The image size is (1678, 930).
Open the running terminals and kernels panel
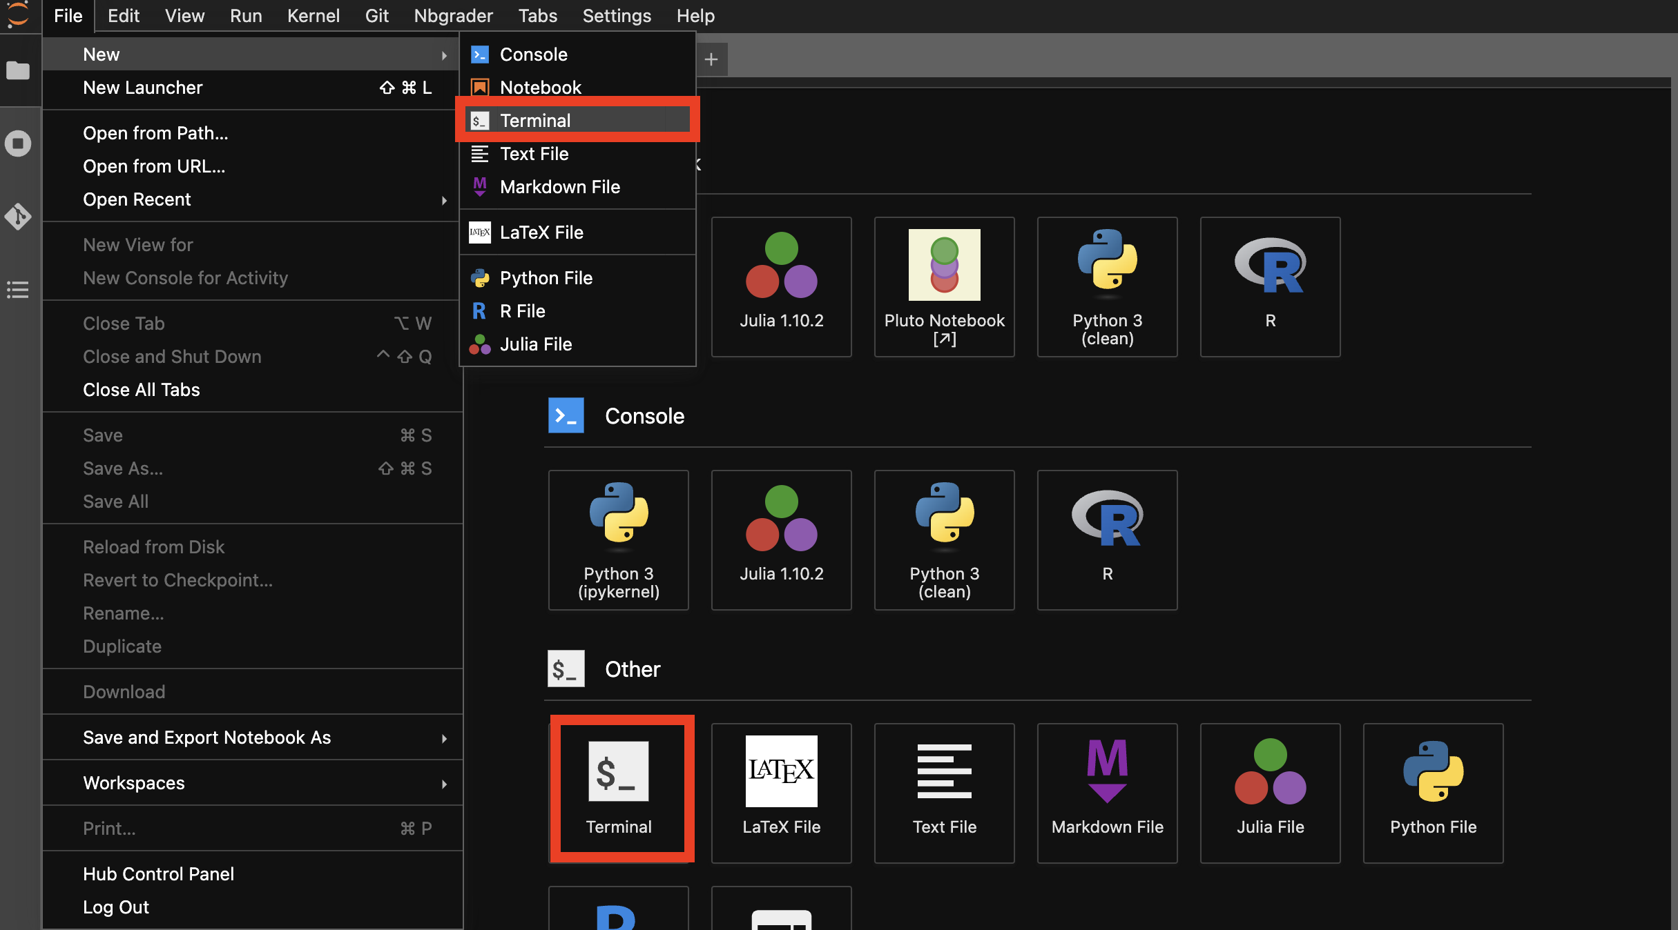[19, 144]
